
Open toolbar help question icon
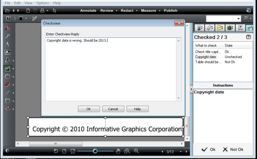(8, 18)
